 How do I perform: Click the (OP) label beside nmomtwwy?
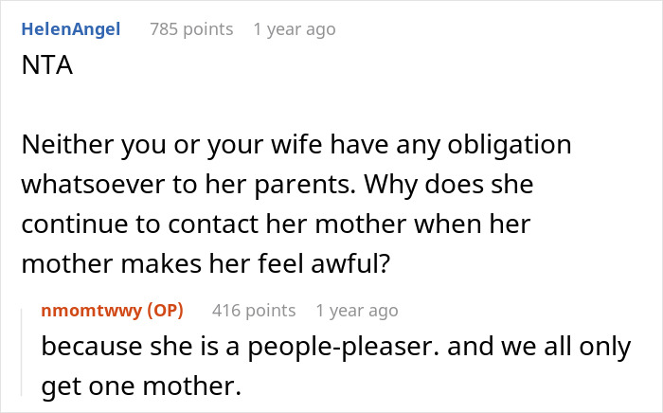(x=166, y=311)
